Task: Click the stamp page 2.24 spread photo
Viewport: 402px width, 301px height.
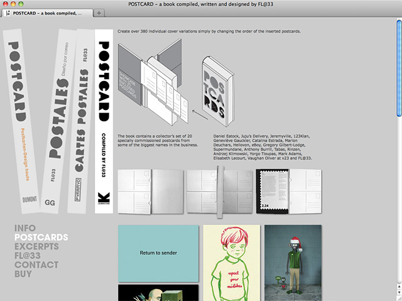Action: pyautogui.click(x=289, y=192)
